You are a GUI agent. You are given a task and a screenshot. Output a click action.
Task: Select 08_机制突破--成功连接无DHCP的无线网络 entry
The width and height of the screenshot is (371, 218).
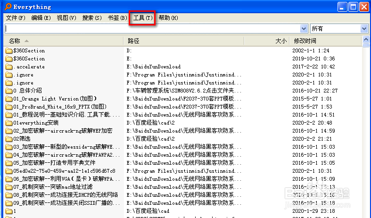click(66, 195)
